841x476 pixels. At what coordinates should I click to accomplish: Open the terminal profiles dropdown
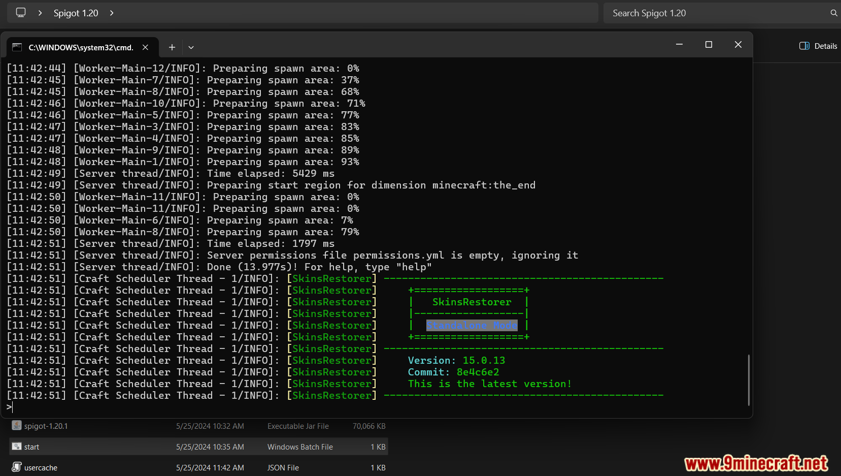(x=191, y=47)
